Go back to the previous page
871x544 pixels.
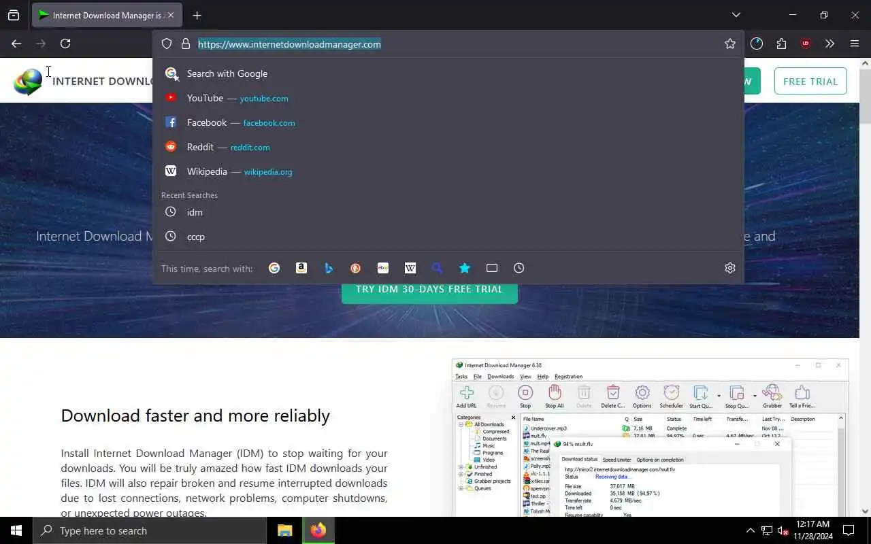(16, 44)
